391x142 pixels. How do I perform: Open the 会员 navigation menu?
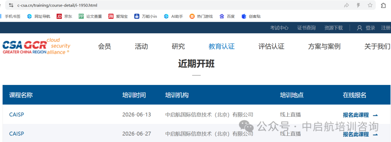105,47
